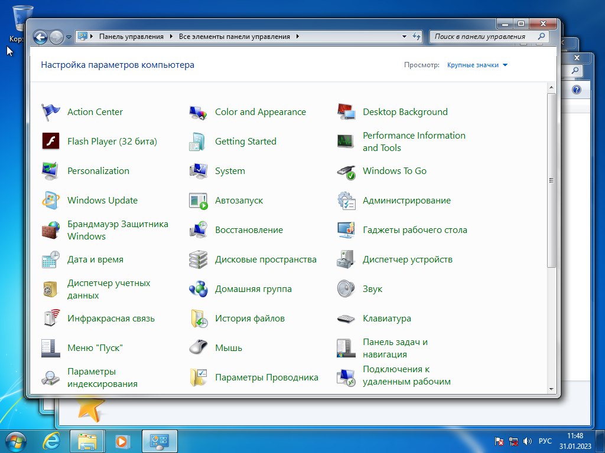Screen dimensions: 605x453
Task: Open Windows Media Player from taskbar
Action: tap(123, 441)
